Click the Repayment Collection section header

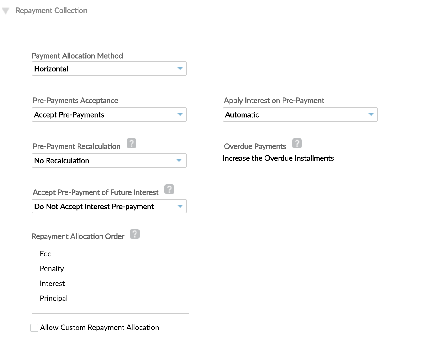(51, 10)
